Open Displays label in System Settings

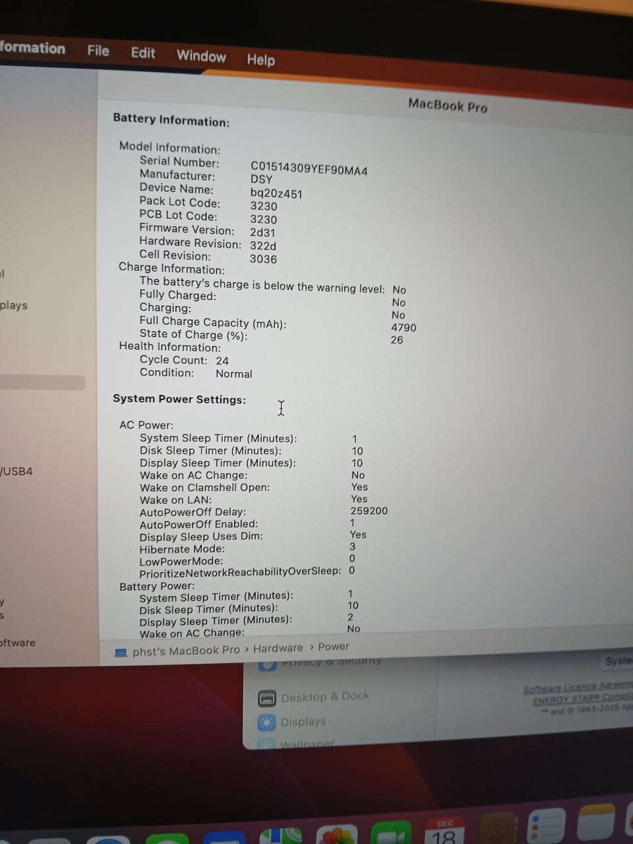click(x=303, y=721)
